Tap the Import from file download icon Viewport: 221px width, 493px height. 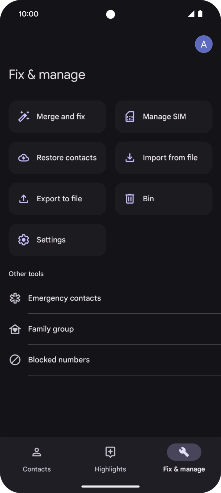(x=130, y=158)
